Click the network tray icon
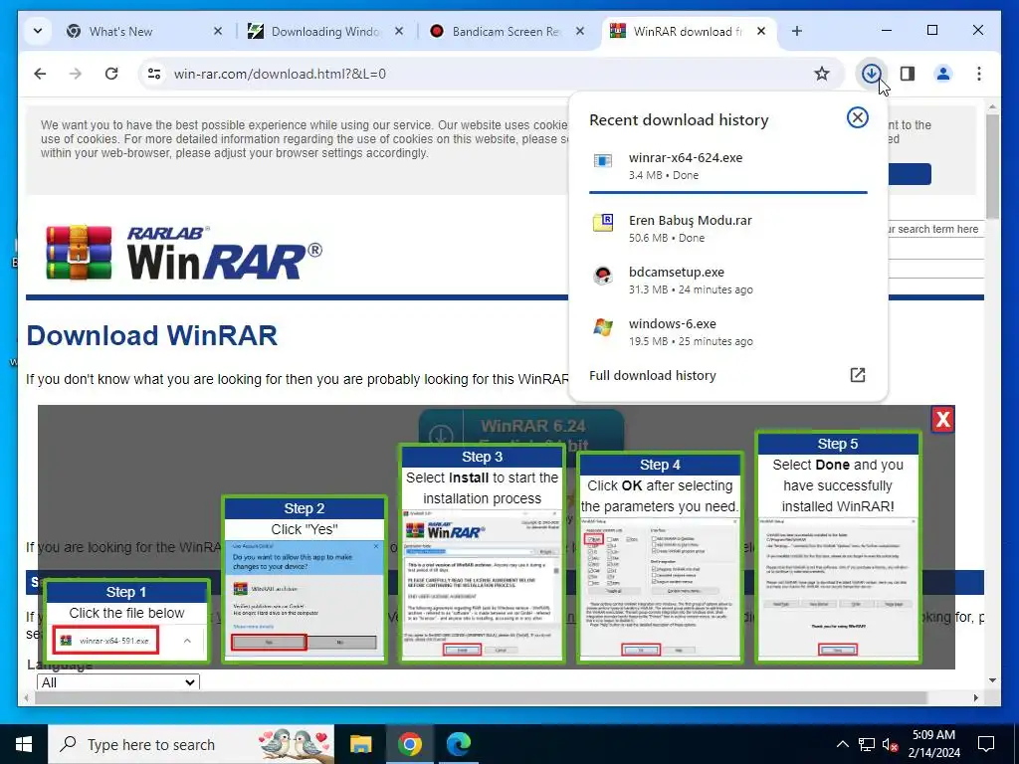 click(867, 744)
